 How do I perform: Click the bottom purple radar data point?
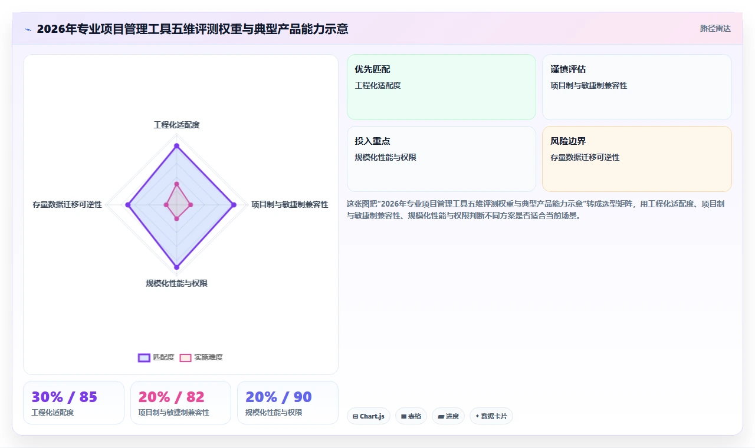tap(176, 267)
